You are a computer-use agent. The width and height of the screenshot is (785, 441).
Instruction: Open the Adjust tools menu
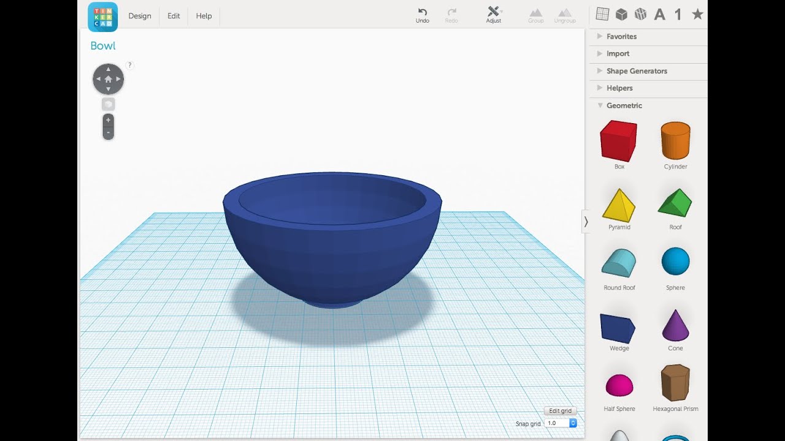click(x=494, y=15)
